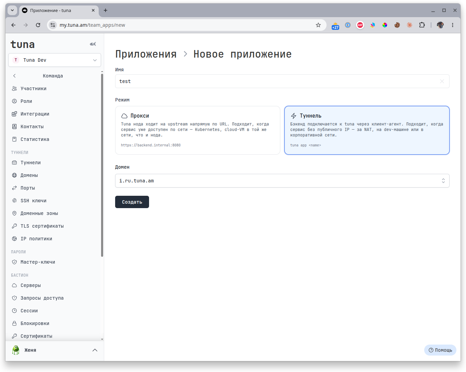Open TLS сертификаты in the sidebar
Image resolution: width=466 pixels, height=372 pixels.
click(x=42, y=226)
